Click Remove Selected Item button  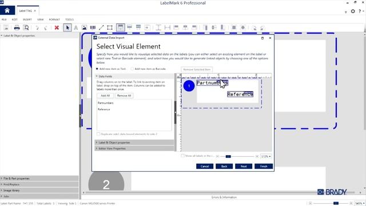click(x=197, y=69)
